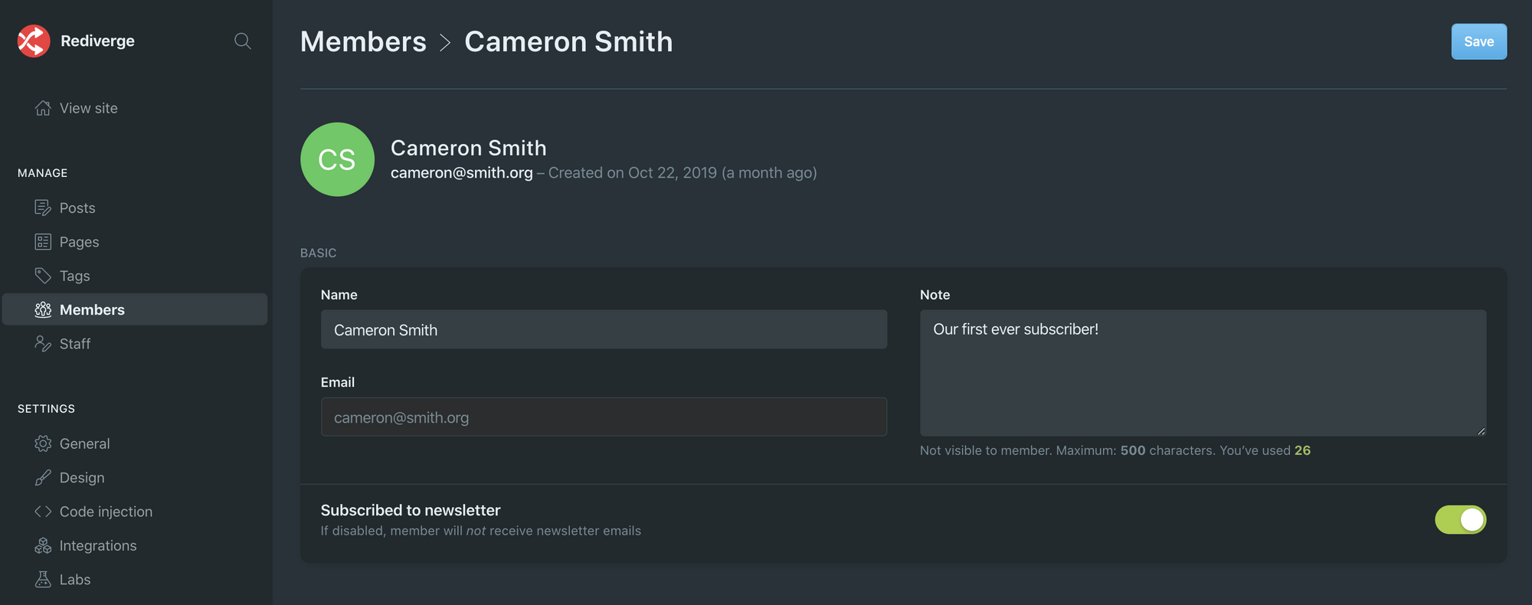Click the Design paintbrush icon
The image size is (1532, 605).
43,478
